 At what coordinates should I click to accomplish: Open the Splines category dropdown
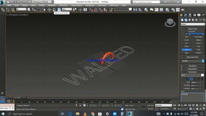(x=192, y=24)
